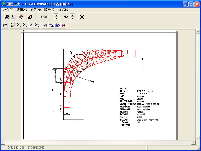Select the add text tool
The width and height of the screenshot is (201, 151).
point(45,25)
